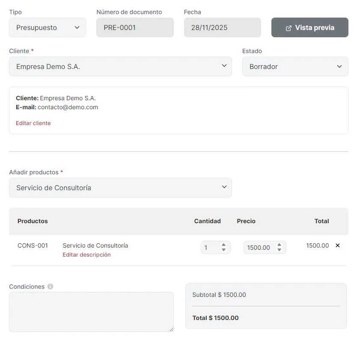Open the Estado dropdown showing Borrador

pos(295,66)
